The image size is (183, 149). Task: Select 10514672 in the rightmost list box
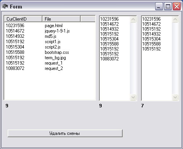151,24
